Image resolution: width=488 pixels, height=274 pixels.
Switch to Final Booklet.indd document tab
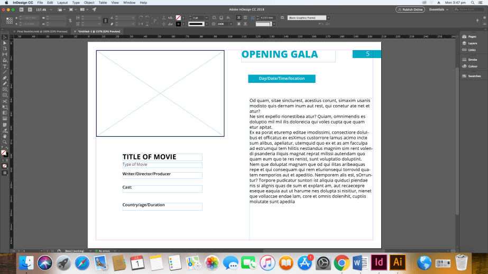pyautogui.click(x=42, y=31)
